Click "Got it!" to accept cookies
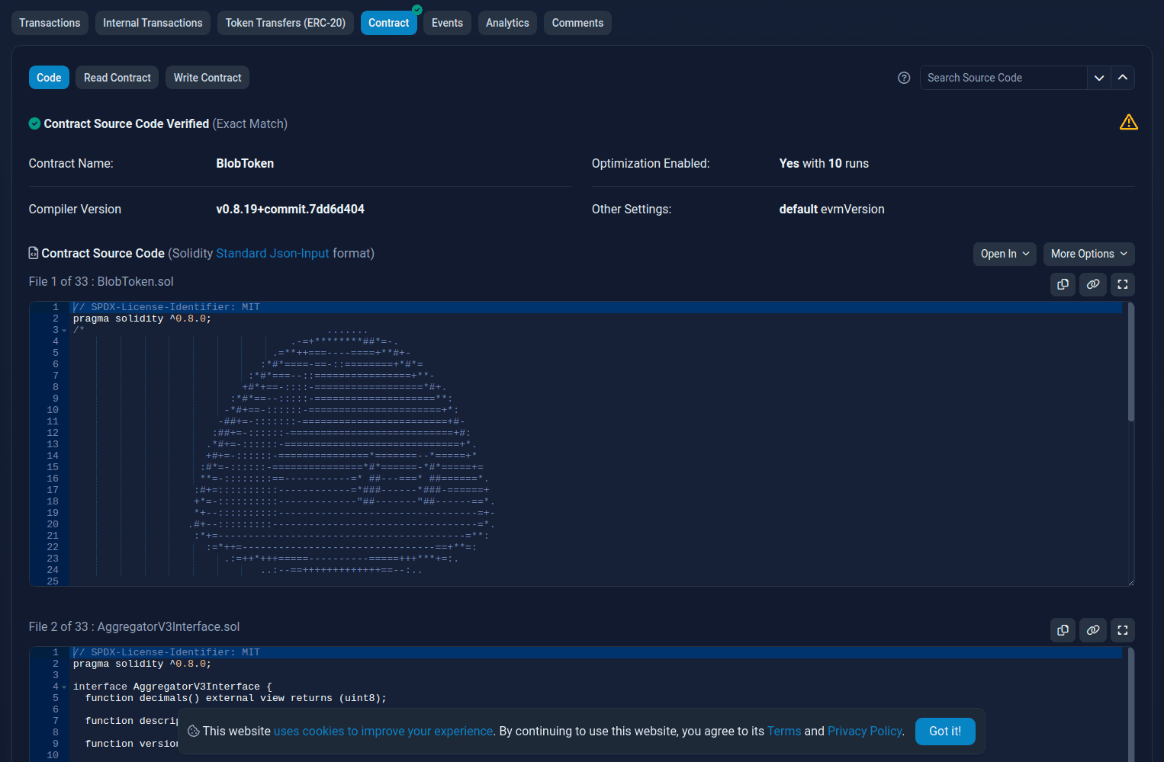 coord(945,731)
